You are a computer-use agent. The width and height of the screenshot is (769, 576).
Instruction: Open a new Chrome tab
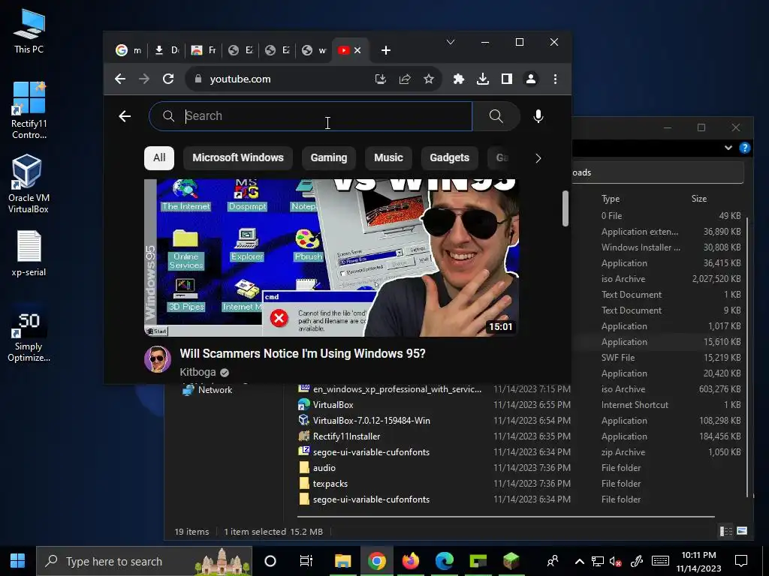point(386,50)
